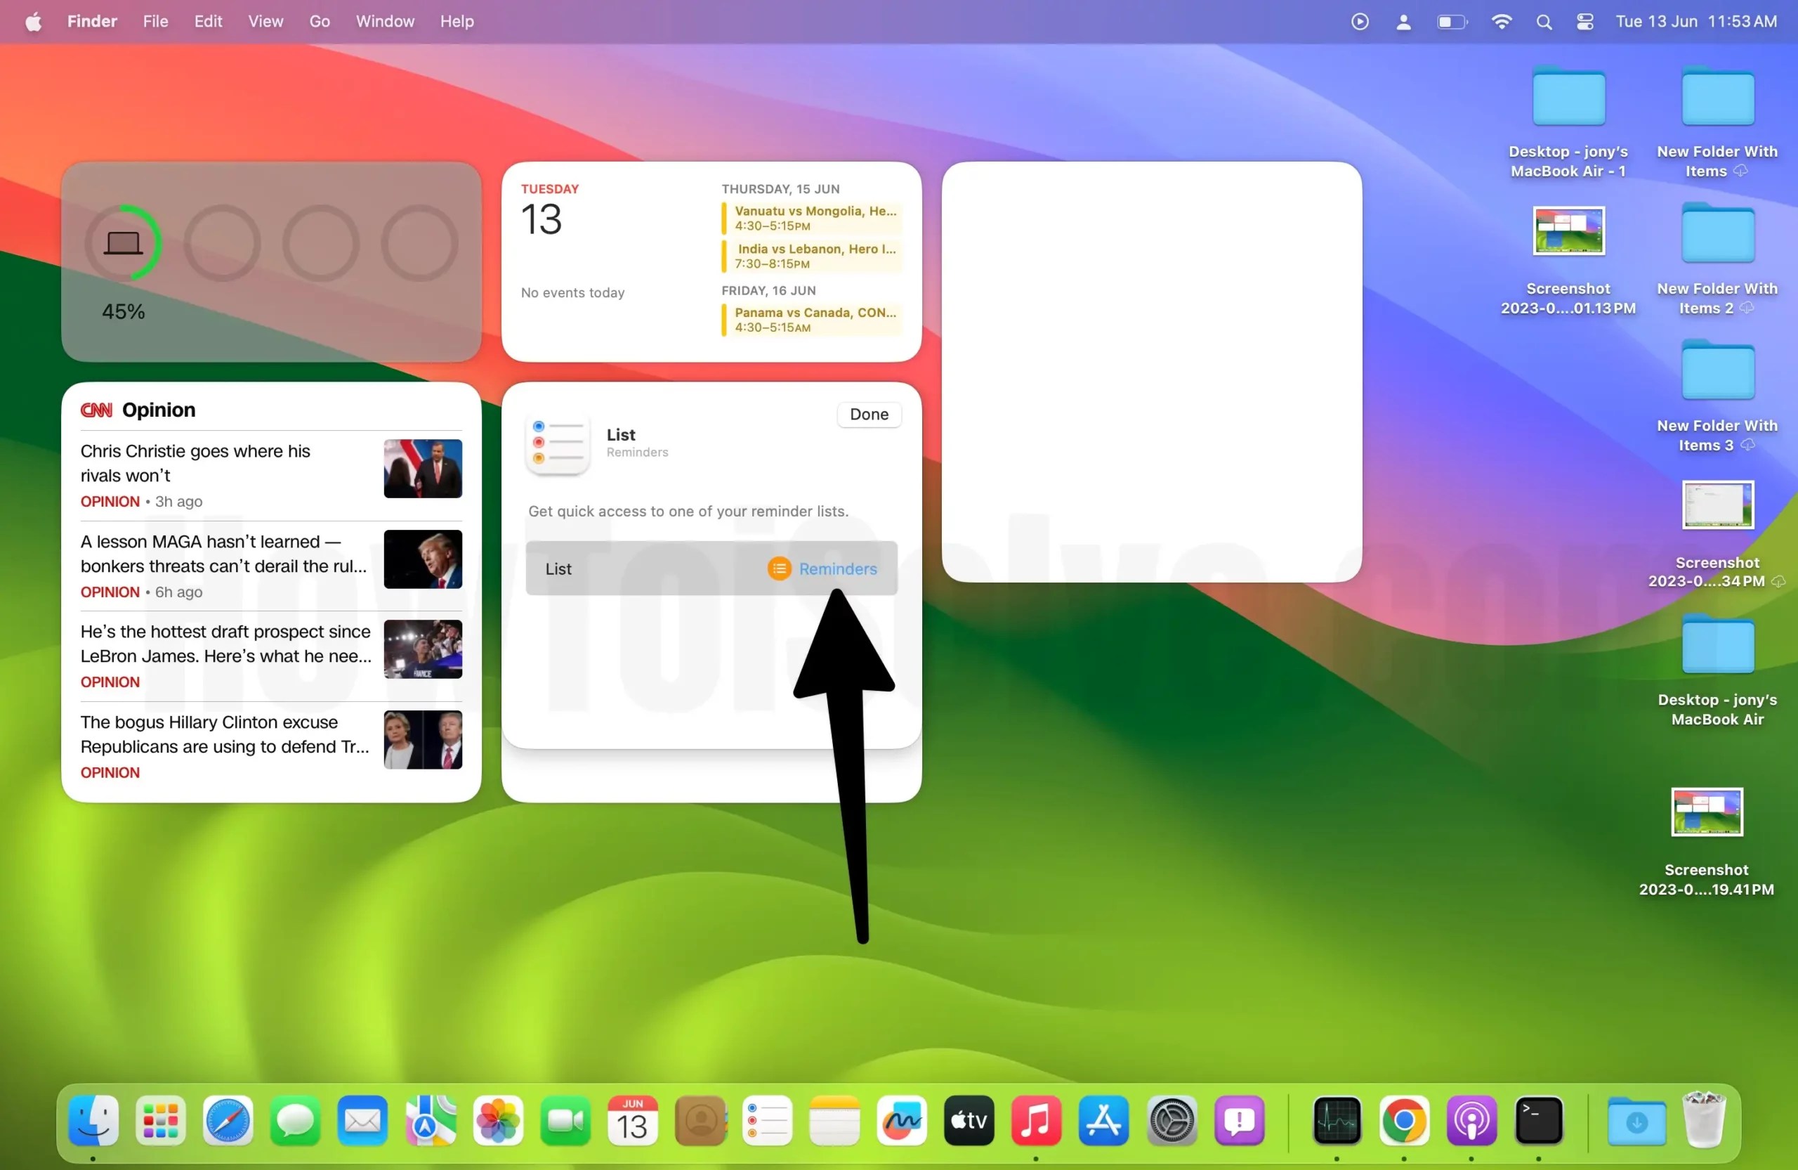Open the Screenshot 2023-0...19.41PM thumbnail
Image resolution: width=1798 pixels, height=1170 pixels.
tap(1707, 812)
